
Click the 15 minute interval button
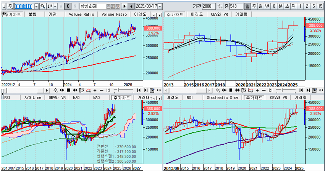(x=320, y=6)
